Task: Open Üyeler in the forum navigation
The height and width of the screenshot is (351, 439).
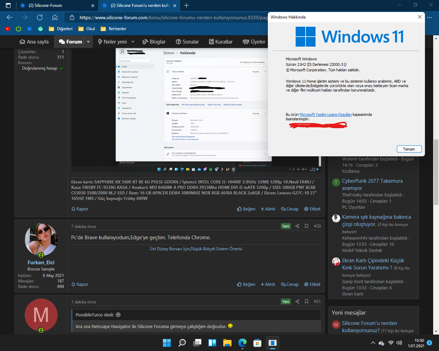Action: pyautogui.click(x=254, y=42)
